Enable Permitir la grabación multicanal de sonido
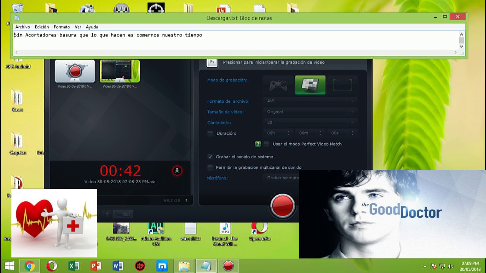 [x=210, y=167]
